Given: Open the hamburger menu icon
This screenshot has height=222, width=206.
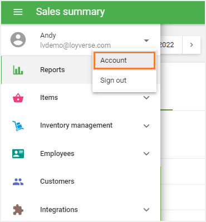Looking at the screenshot, I should coord(18,12).
